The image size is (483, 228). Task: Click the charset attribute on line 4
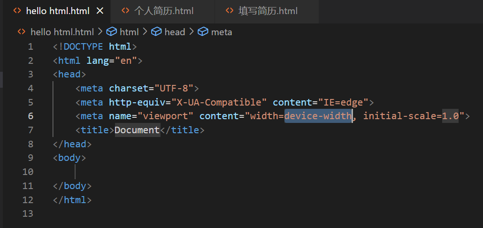coord(129,88)
